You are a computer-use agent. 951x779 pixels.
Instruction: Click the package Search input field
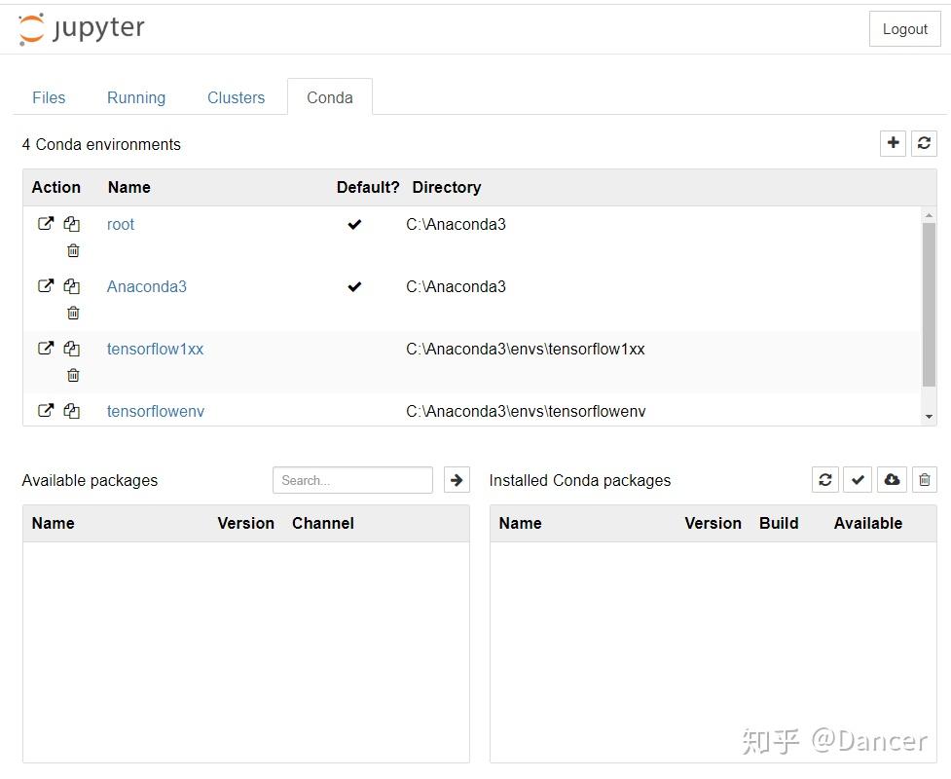(x=352, y=480)
